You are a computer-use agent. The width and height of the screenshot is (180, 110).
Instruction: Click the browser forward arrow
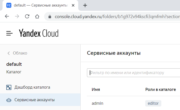pyautogui.click(x=17, y=17)
